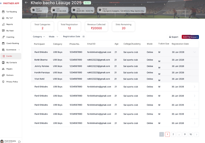Image resolution: width=205 pixels, height=143 pixels.
Task: Click the Registration Date filter field
Action: 74,36
